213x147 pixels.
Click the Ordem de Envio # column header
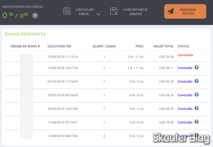click(25, 46)
